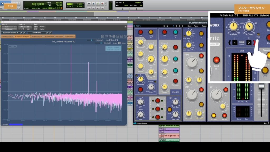The width and height of the screenshot is (270, 152).
Task: Open the preset default settings dropdown
Action: tap(25, 27)
